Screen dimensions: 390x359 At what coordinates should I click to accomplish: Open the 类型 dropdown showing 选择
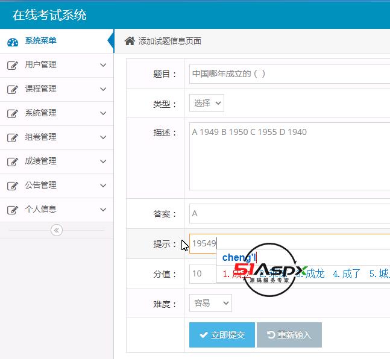pos(207,103)
